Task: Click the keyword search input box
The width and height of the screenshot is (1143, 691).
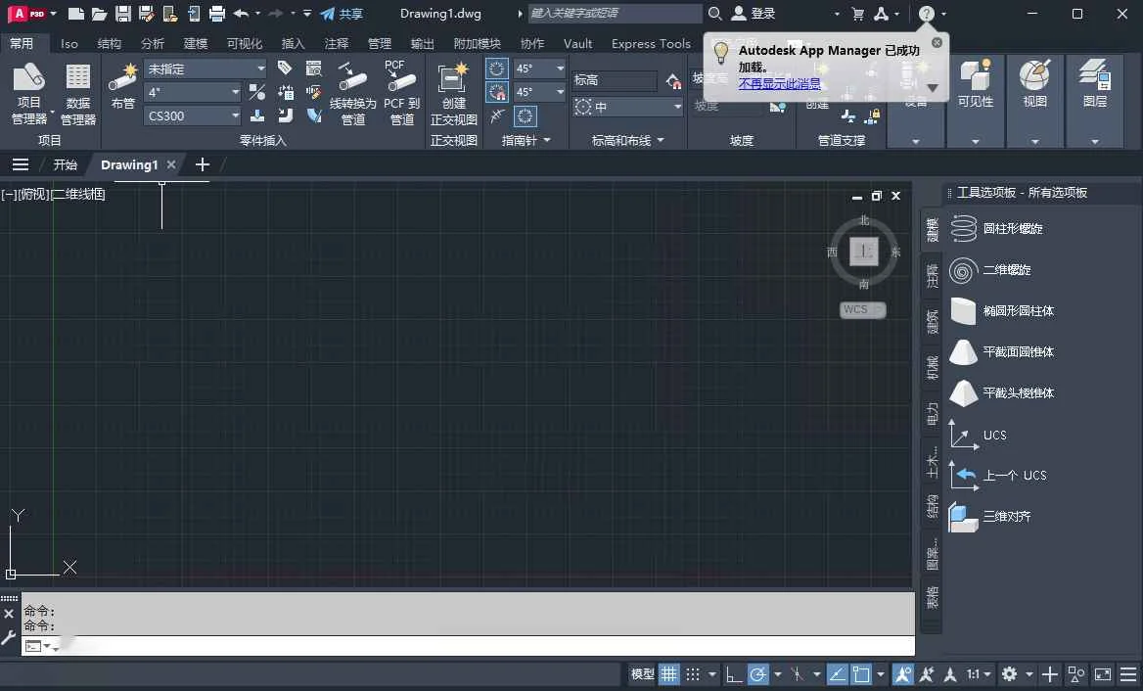Action: (615, 13)
